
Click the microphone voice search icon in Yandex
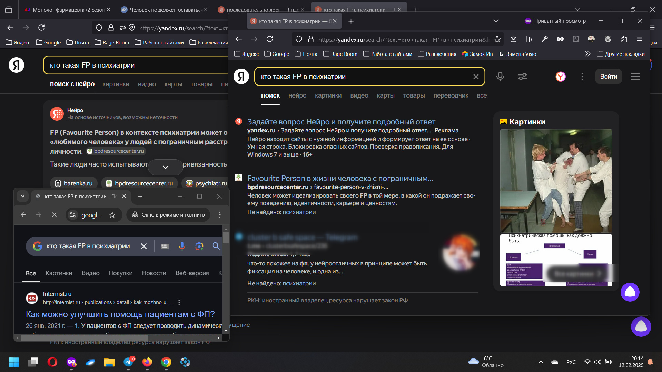point(500,77)
